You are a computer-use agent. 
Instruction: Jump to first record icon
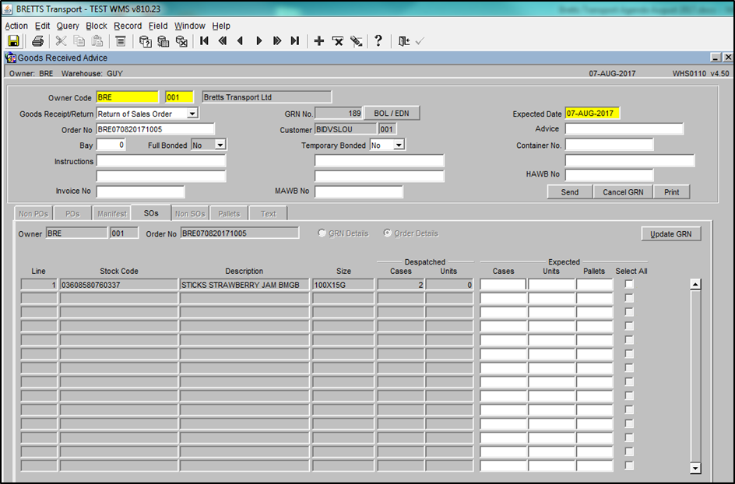pyautogui.click(x=204, y=41)
